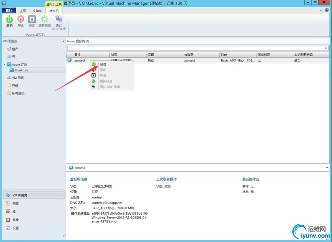Click the VM icon beside xuntest in the list row
Screen dimensions: 332x242
[70, 60]
